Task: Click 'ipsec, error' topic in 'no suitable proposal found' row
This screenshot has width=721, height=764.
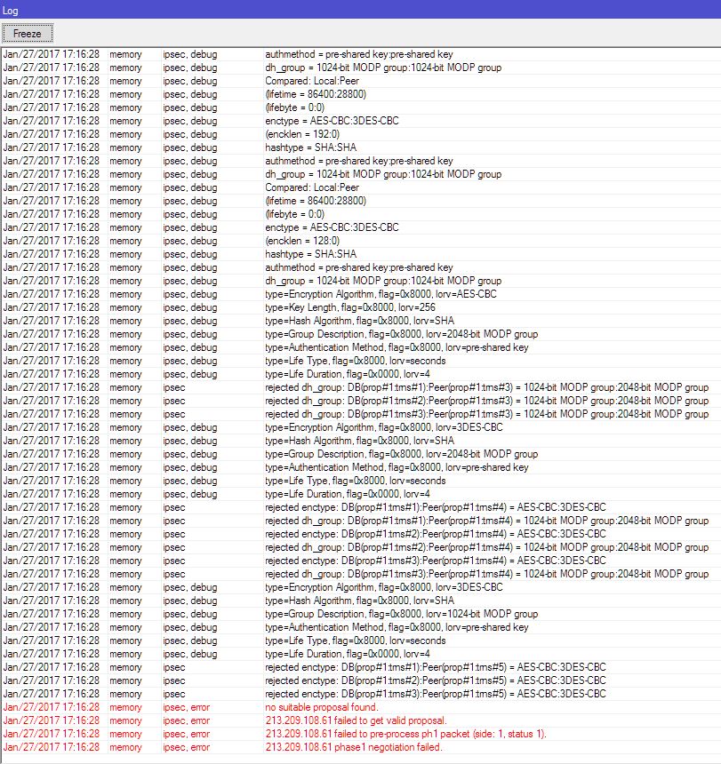Action: point(186,707)
